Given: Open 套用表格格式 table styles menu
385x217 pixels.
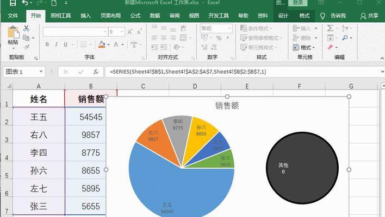Looking at the screenshot, I should [x=261, y=38].
